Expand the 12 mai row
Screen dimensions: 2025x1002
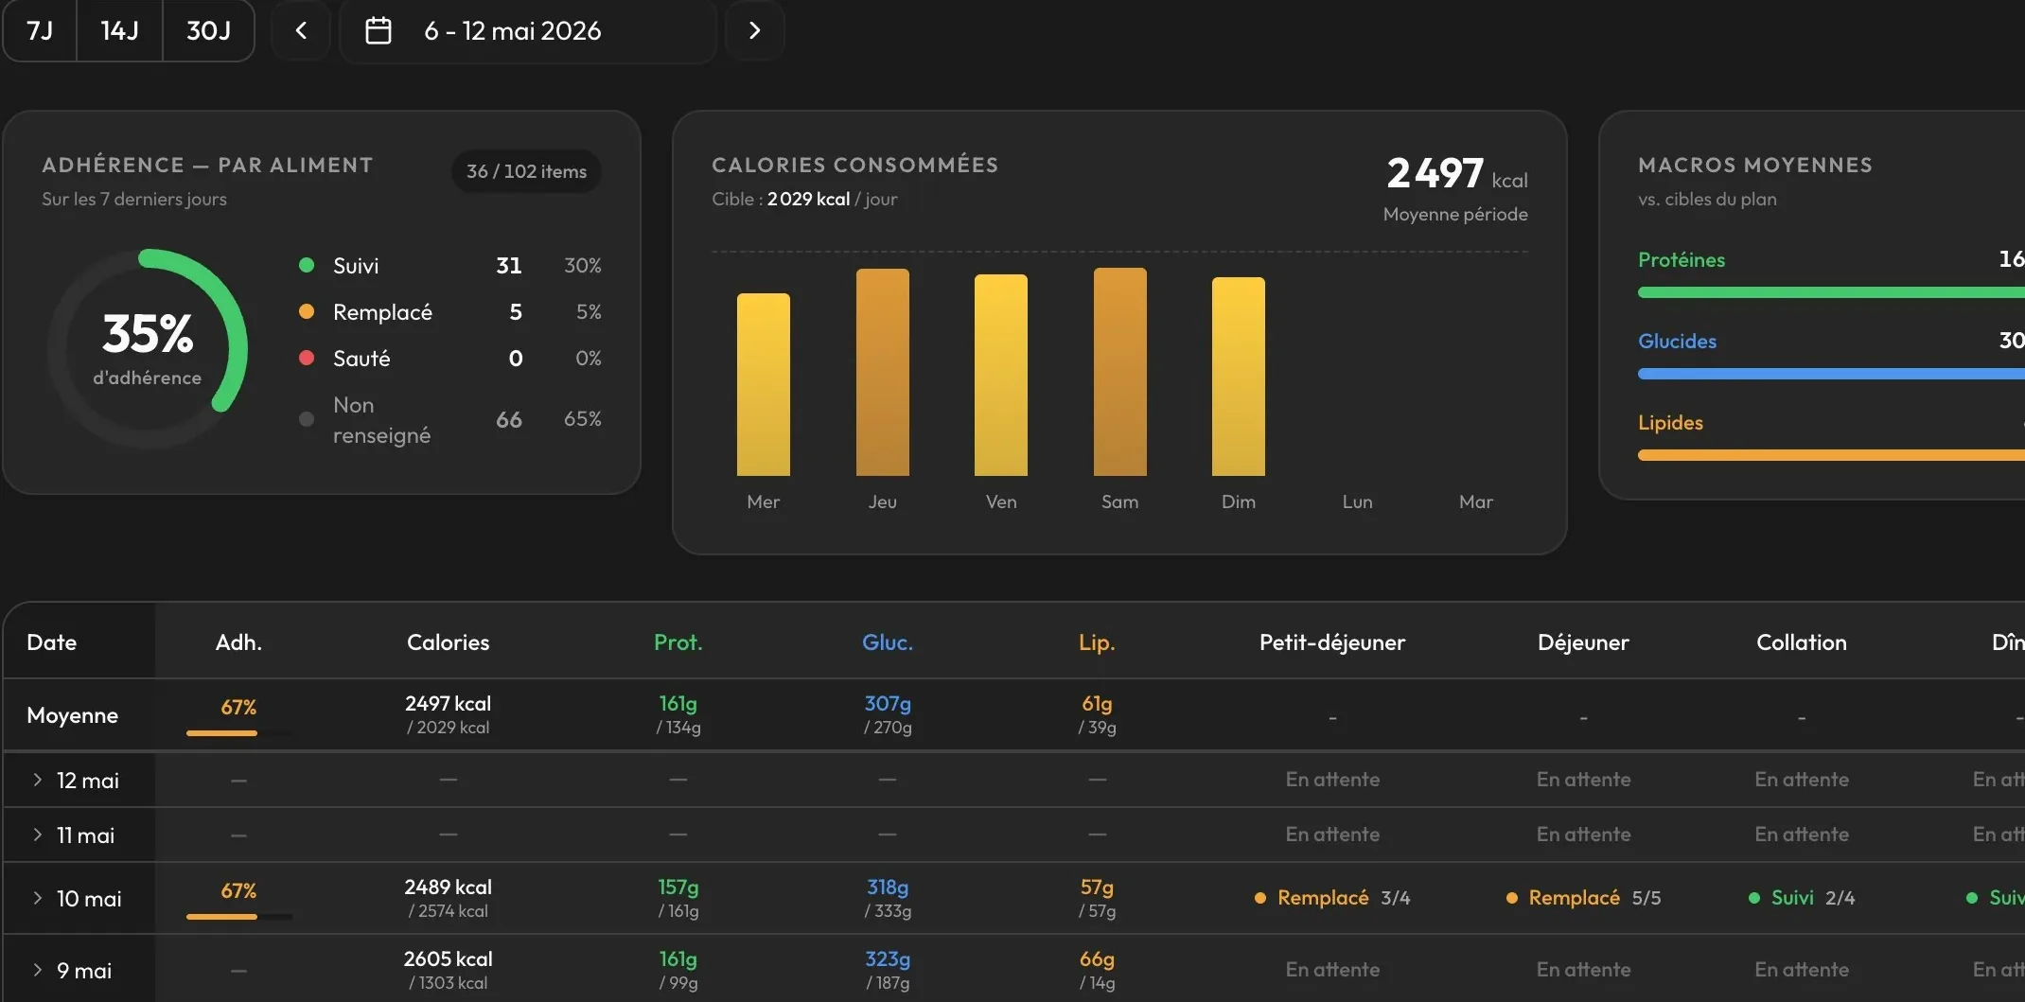pos(37,780)
